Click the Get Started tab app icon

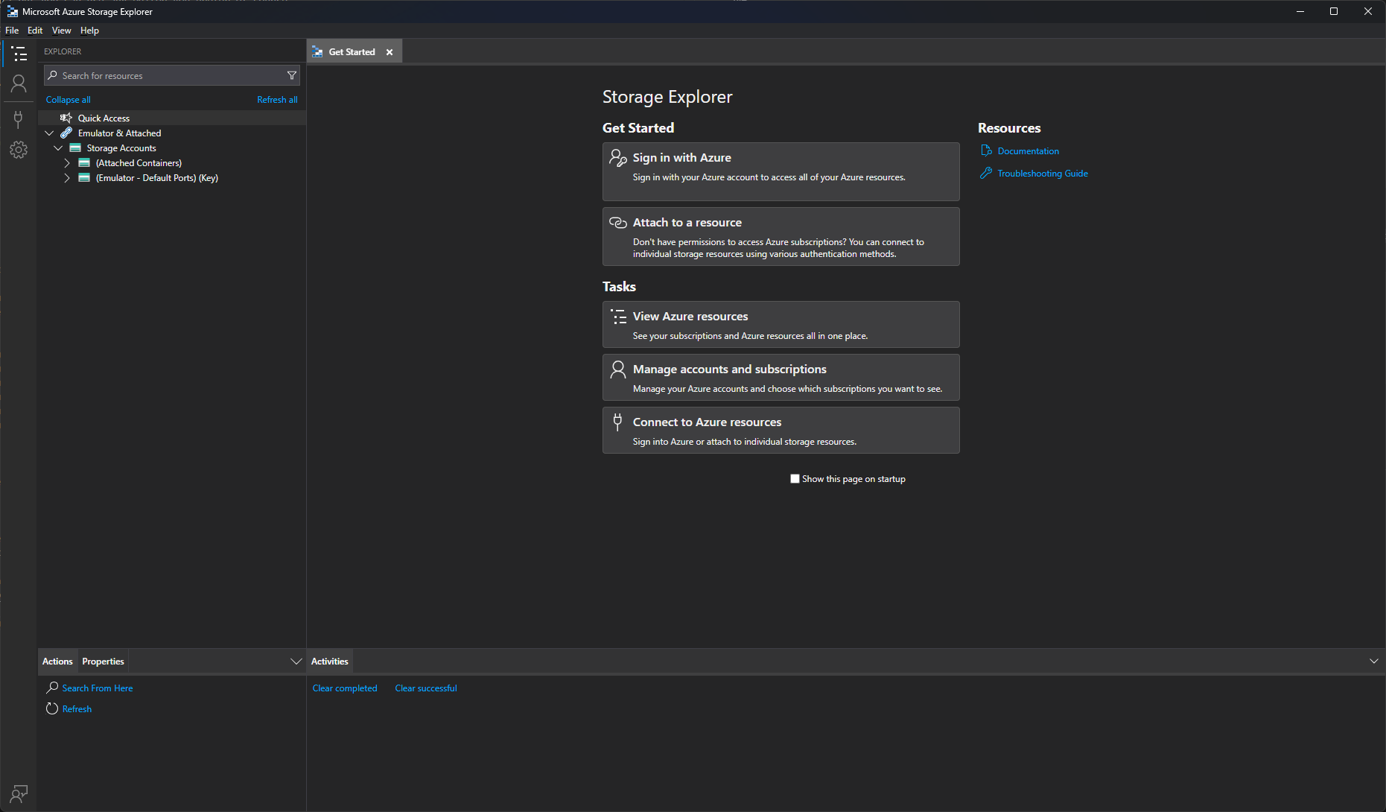[x=317, y=51]
